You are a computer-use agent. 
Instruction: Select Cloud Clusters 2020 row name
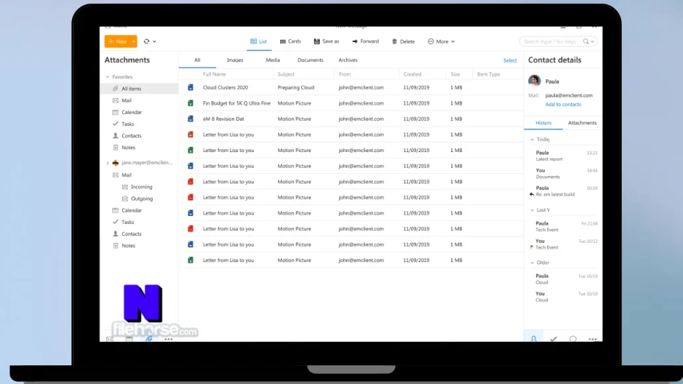[x=225, y=87]
